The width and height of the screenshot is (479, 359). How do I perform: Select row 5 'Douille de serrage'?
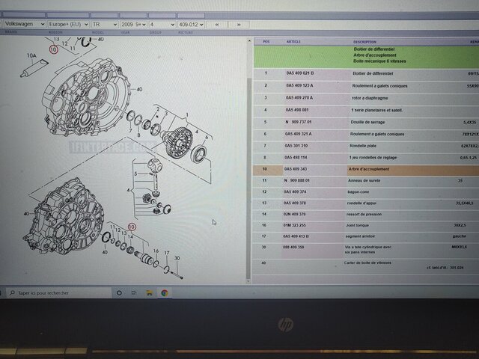point(366,122)
